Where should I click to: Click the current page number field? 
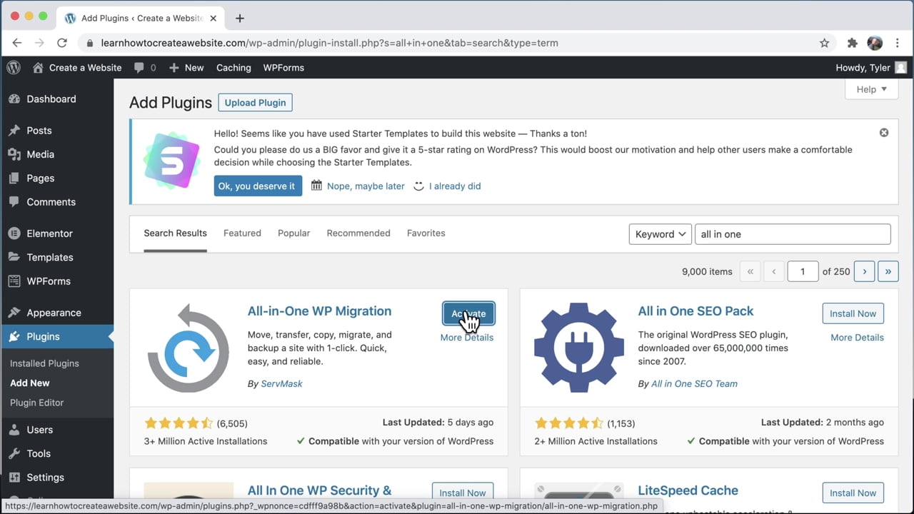coord(803,271)
